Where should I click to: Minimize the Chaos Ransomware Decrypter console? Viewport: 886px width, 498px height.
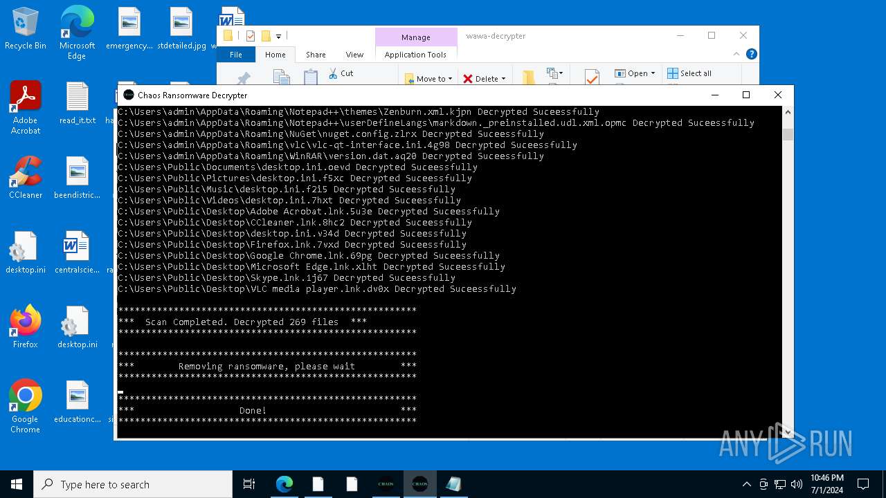coord(714,95)
